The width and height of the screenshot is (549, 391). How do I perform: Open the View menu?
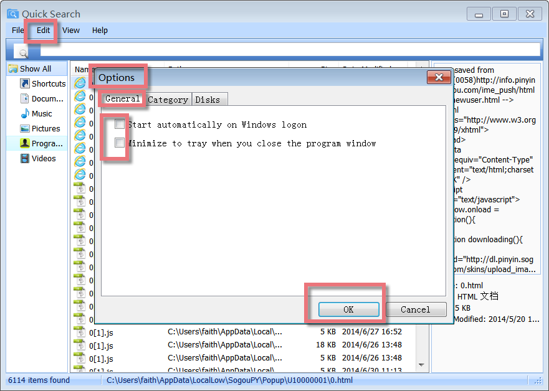(x=71, y=30)
